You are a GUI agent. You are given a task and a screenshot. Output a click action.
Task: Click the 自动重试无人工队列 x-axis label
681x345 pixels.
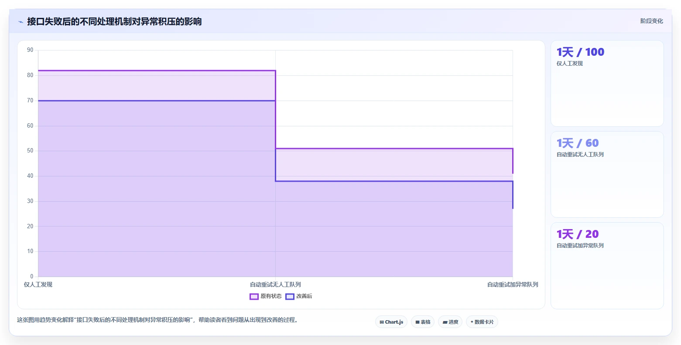click(x=275, y=284)
